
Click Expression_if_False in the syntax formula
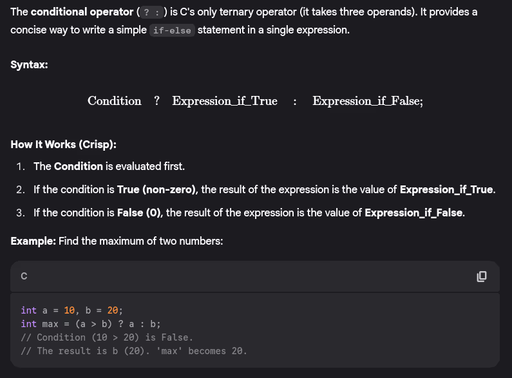pyautogui.click(x=367, y=101)
